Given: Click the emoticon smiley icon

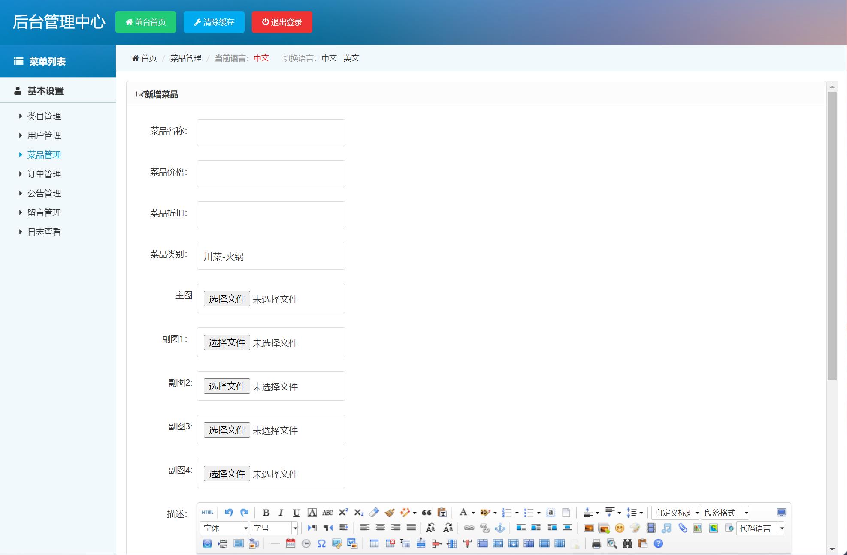Looking at the screenshot, I should point(619,528).
